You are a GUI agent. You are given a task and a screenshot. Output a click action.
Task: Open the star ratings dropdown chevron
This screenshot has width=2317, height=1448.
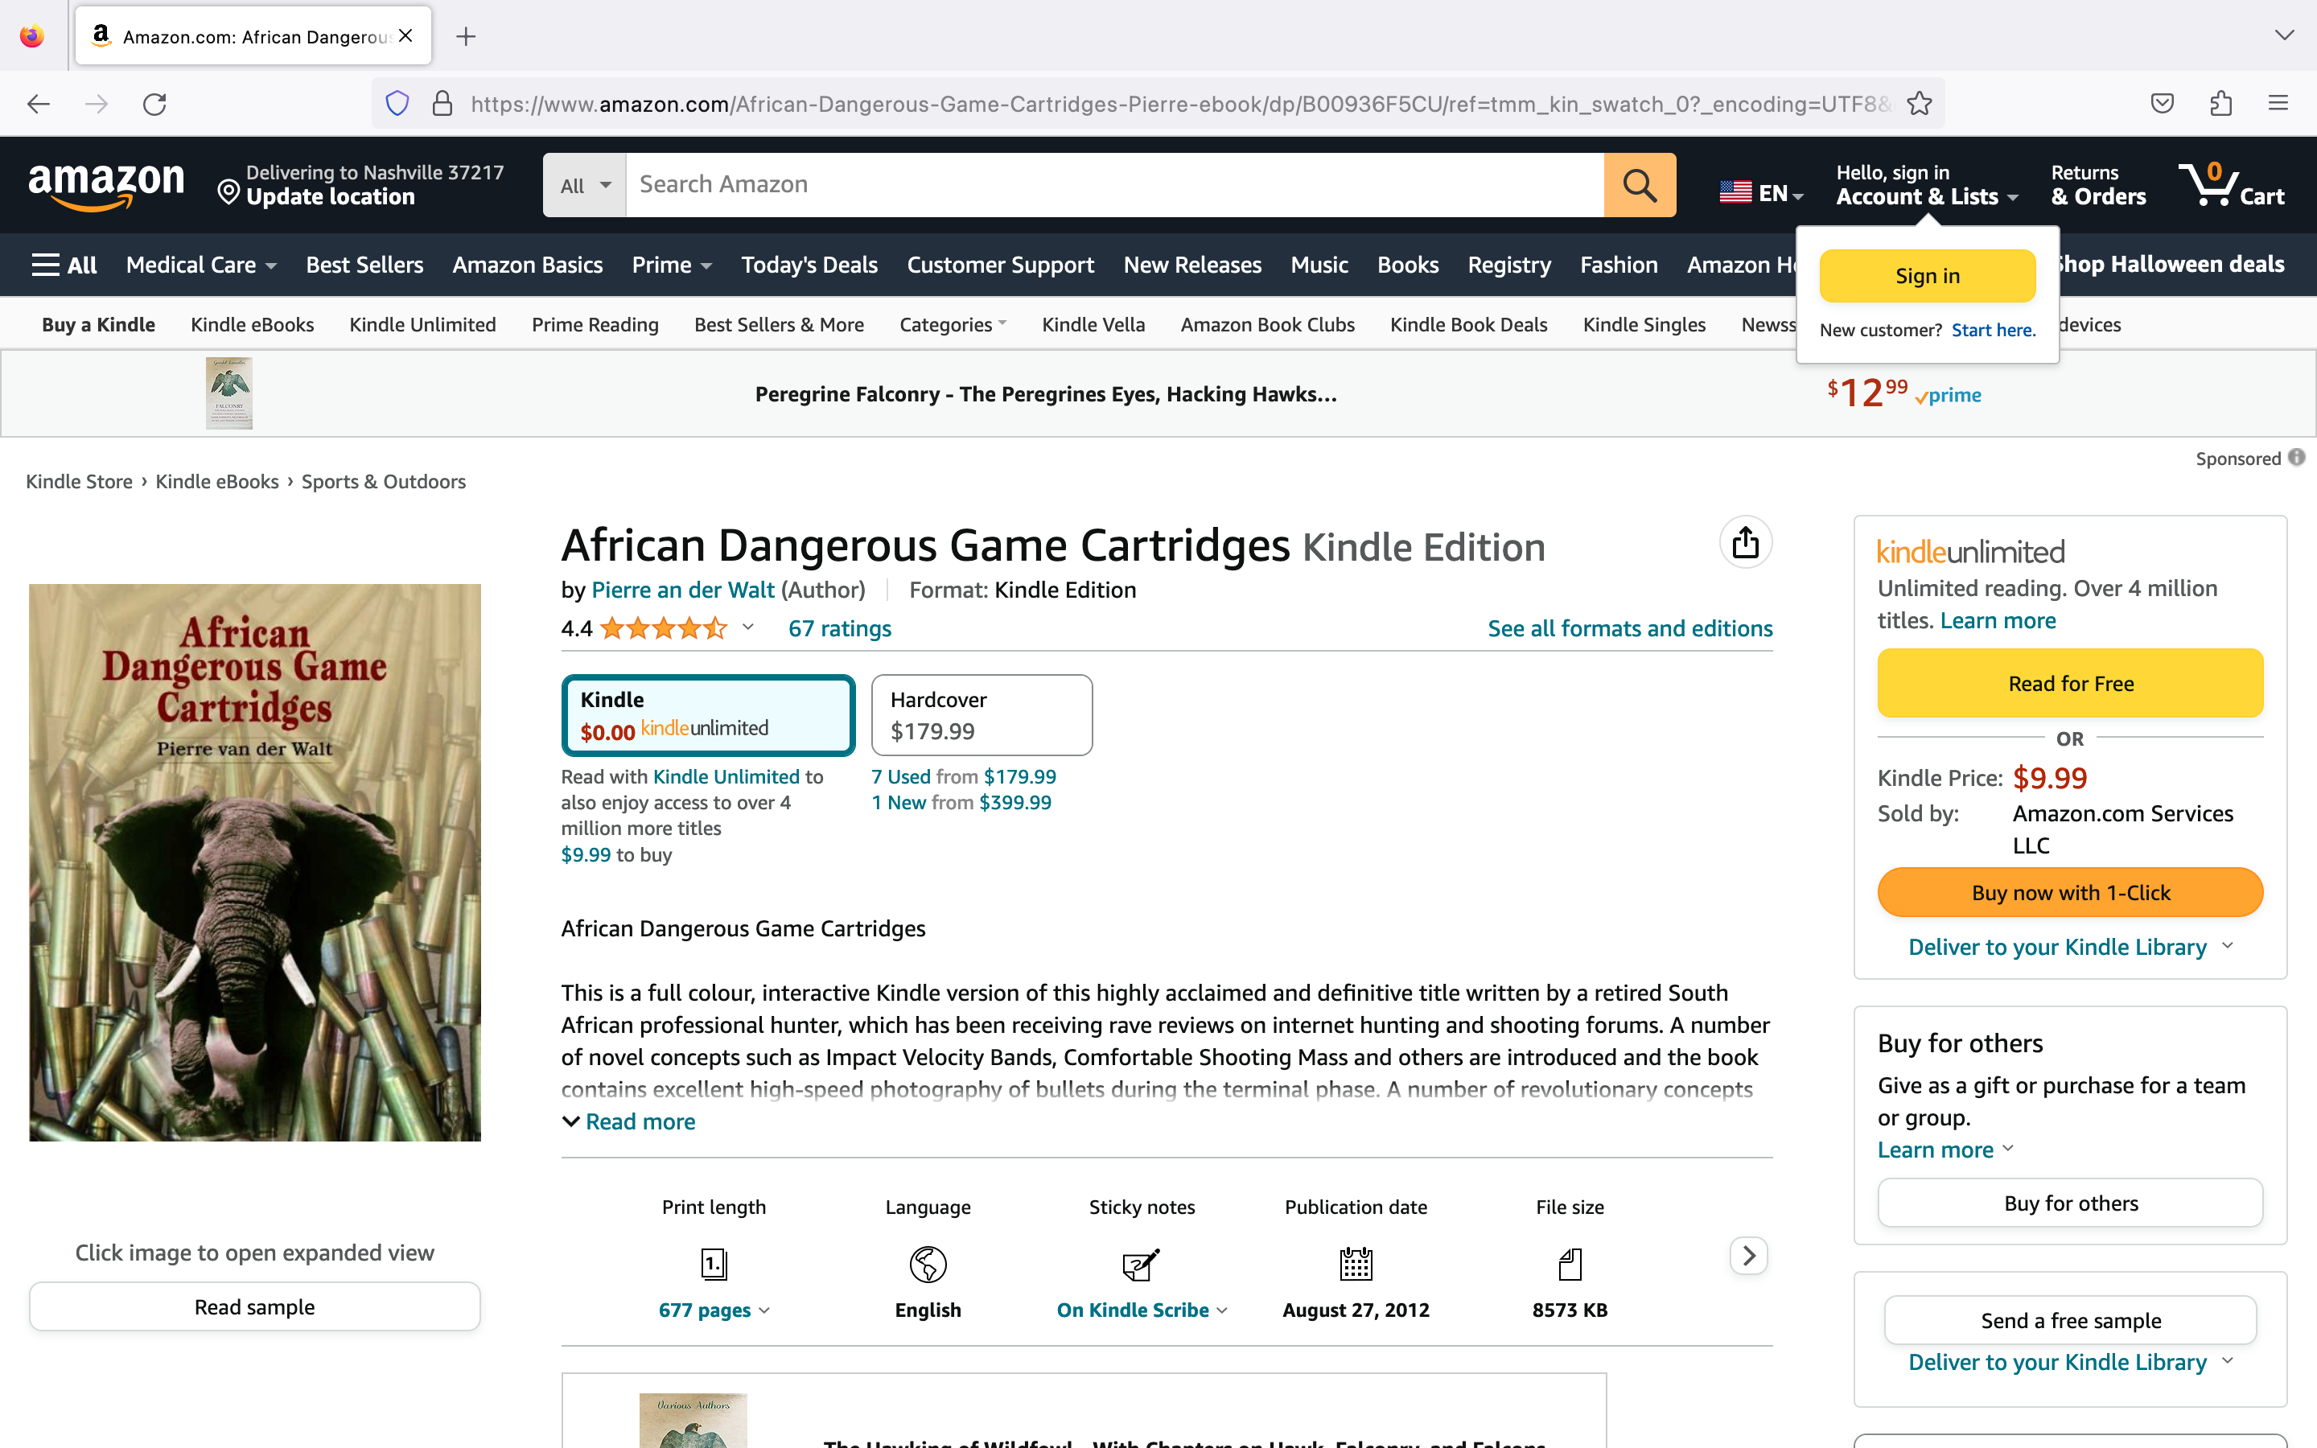pyautogui.click(x=747, y=627)
